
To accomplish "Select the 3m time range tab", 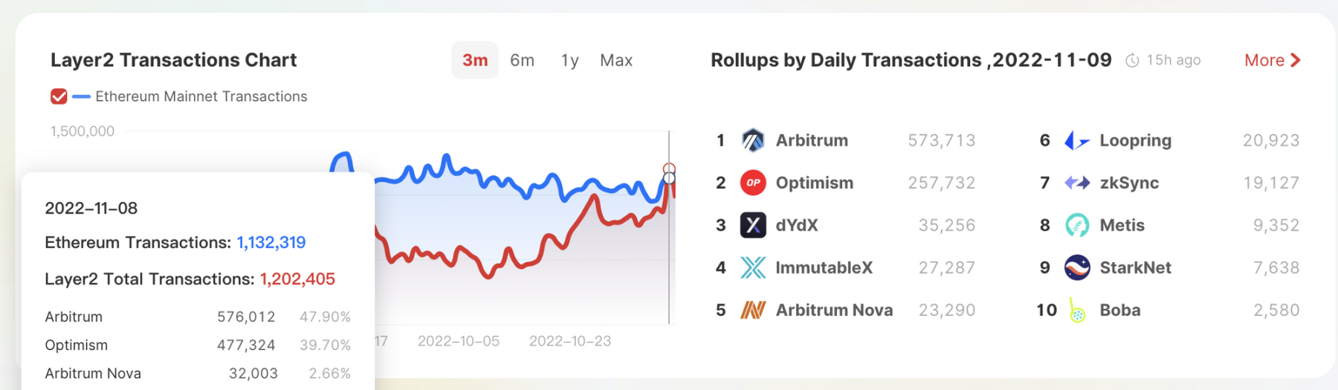I will point(475,60).
